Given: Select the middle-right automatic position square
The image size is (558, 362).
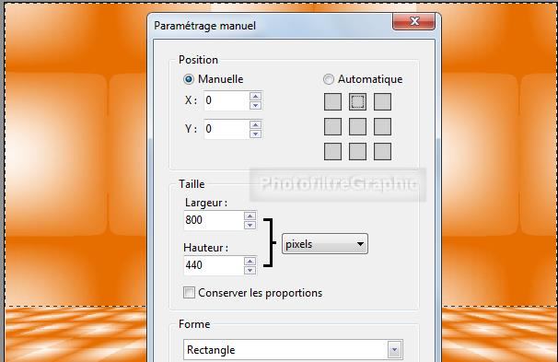Looking at the screenshot, I should point(382,127).
